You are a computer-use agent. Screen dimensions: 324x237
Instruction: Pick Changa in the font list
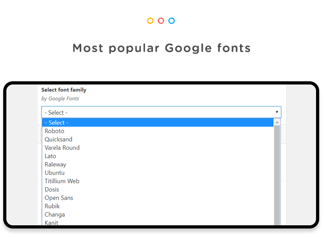[x=158, y=215]
